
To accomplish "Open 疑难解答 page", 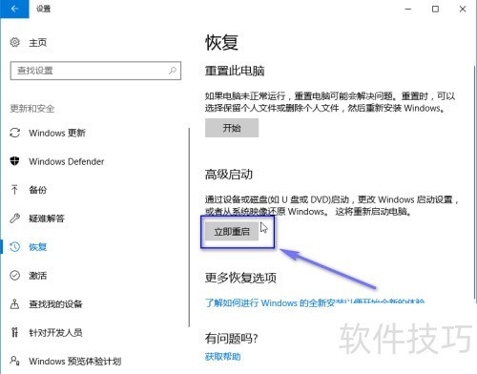I will [x=47, y=218].
